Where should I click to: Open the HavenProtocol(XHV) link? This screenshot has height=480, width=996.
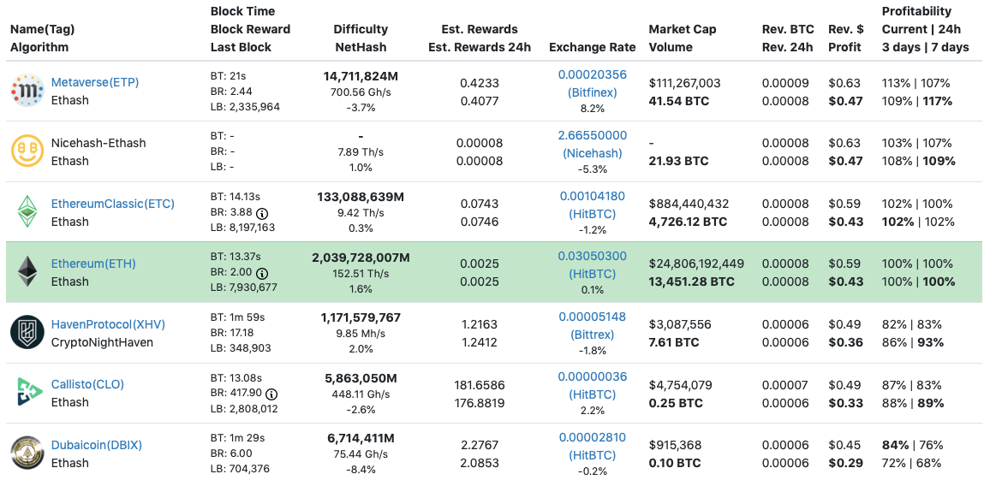tap(108, 324)
